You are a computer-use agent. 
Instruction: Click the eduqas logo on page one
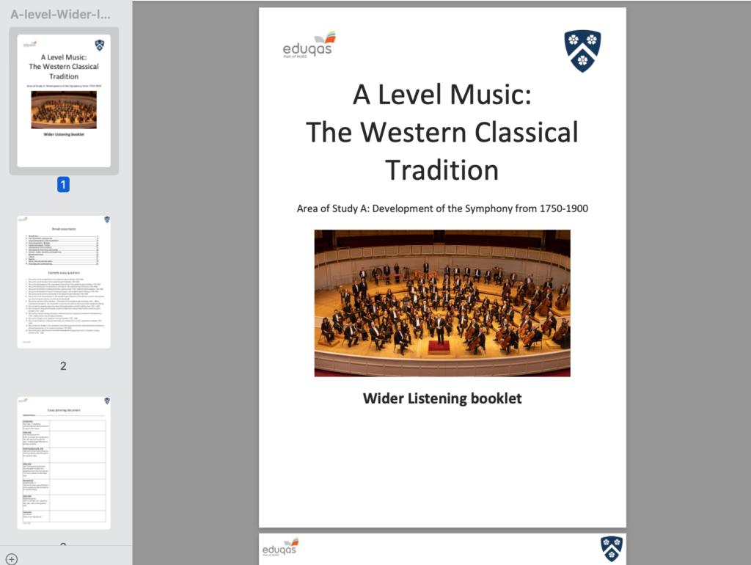[309, 45]
